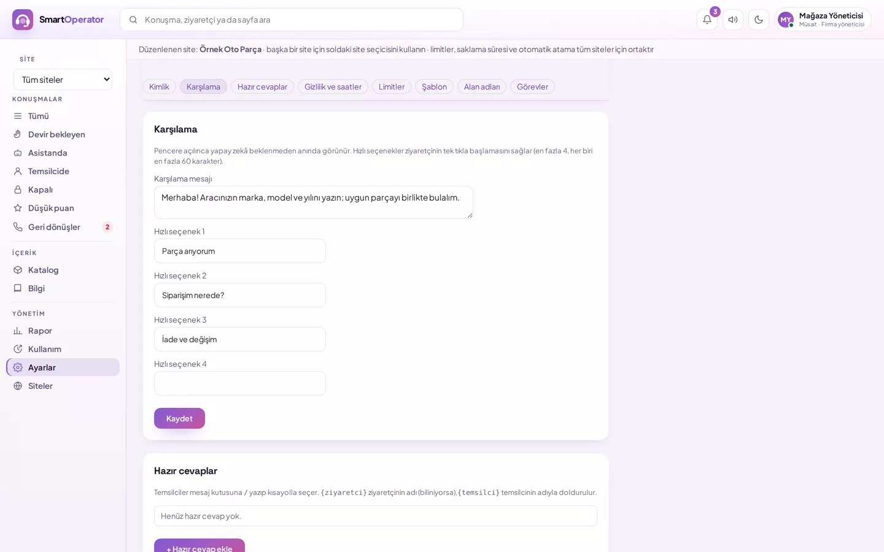Select the Gizlilik ve saatler tab
The height and width of the screenshot is (552, 884).
[x=333, y=86]
